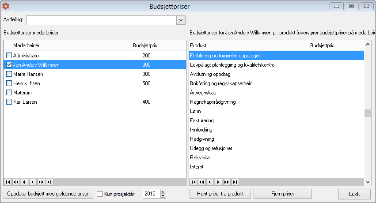Click the Lukk button
This screenshot has width=376, height=203.
(354, 194)
